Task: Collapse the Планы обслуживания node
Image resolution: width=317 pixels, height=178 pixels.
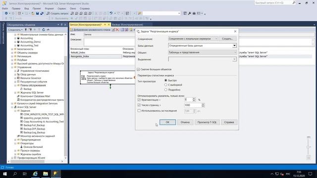Action: 15,86
